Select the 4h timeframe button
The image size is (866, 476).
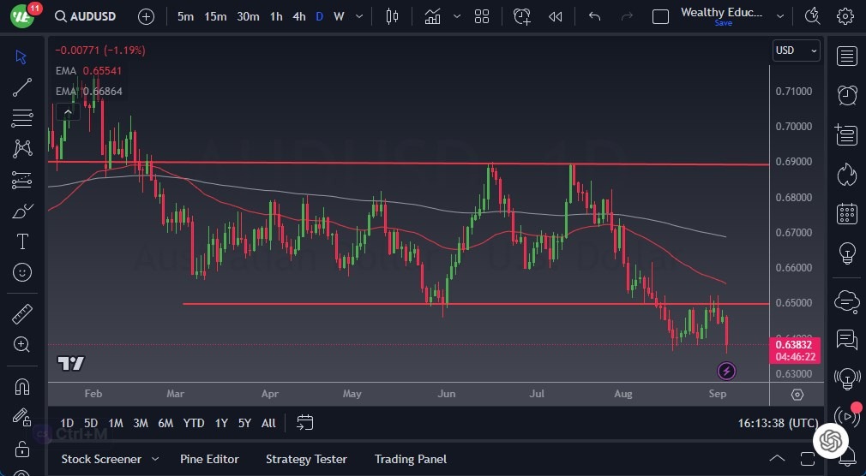298,16
